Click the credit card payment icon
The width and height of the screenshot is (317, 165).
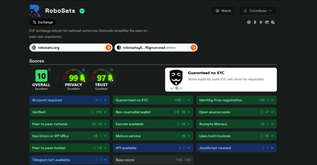click(x=267, y=22)
